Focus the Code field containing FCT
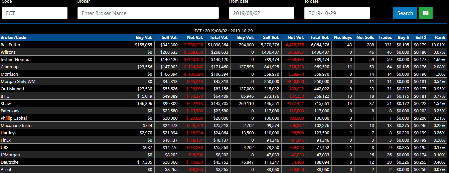 tap(34, 13)
